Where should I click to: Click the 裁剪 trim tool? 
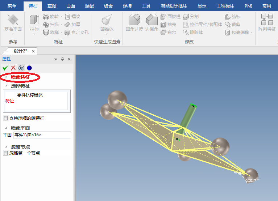(232, 24)
